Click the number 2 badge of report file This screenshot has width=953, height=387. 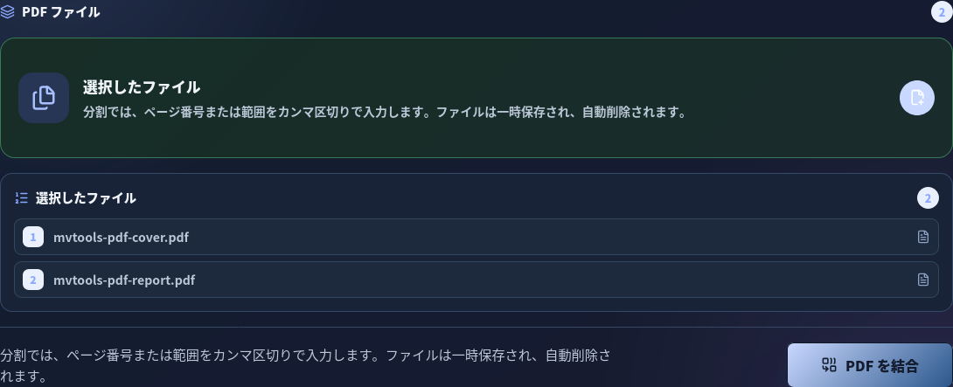pos(33,280)
